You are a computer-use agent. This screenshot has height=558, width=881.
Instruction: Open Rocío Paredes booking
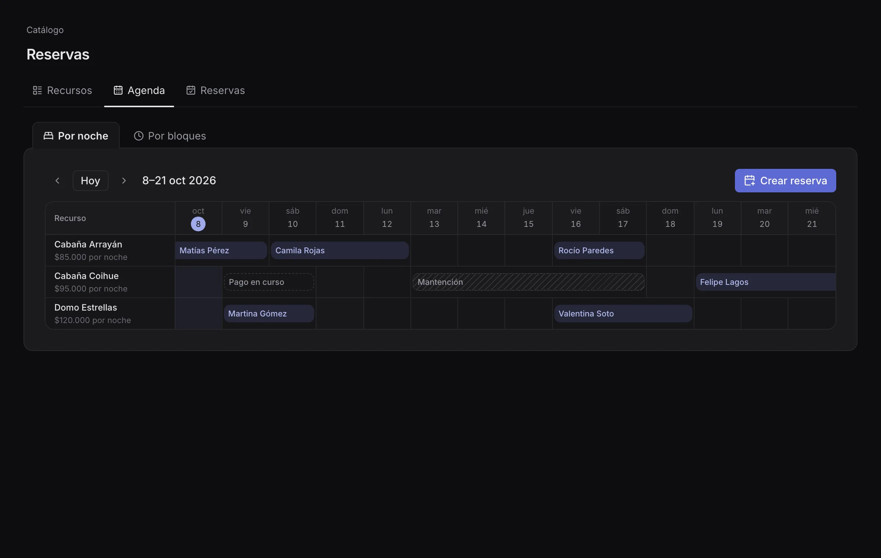599,250
